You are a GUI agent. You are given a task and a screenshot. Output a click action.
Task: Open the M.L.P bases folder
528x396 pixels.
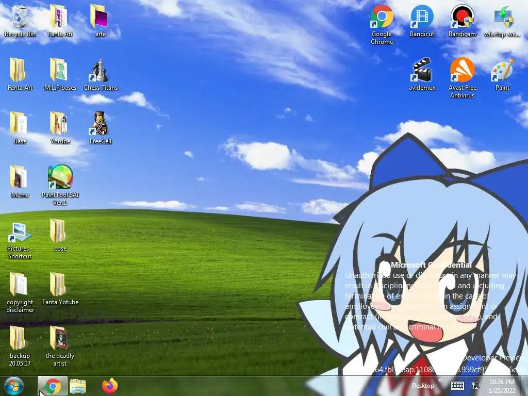click(x=60, y=74)
